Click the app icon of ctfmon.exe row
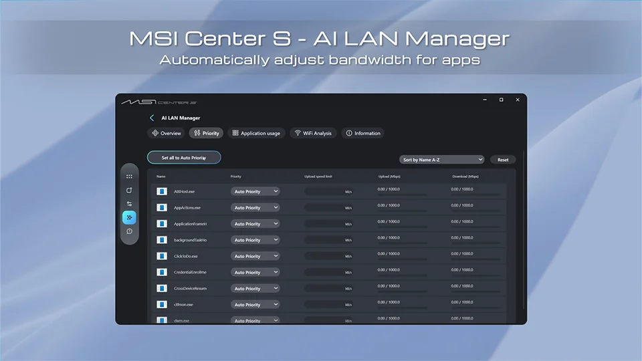 point(162,305)
